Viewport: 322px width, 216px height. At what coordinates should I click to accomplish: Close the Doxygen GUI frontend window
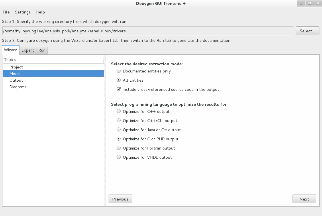318,3
